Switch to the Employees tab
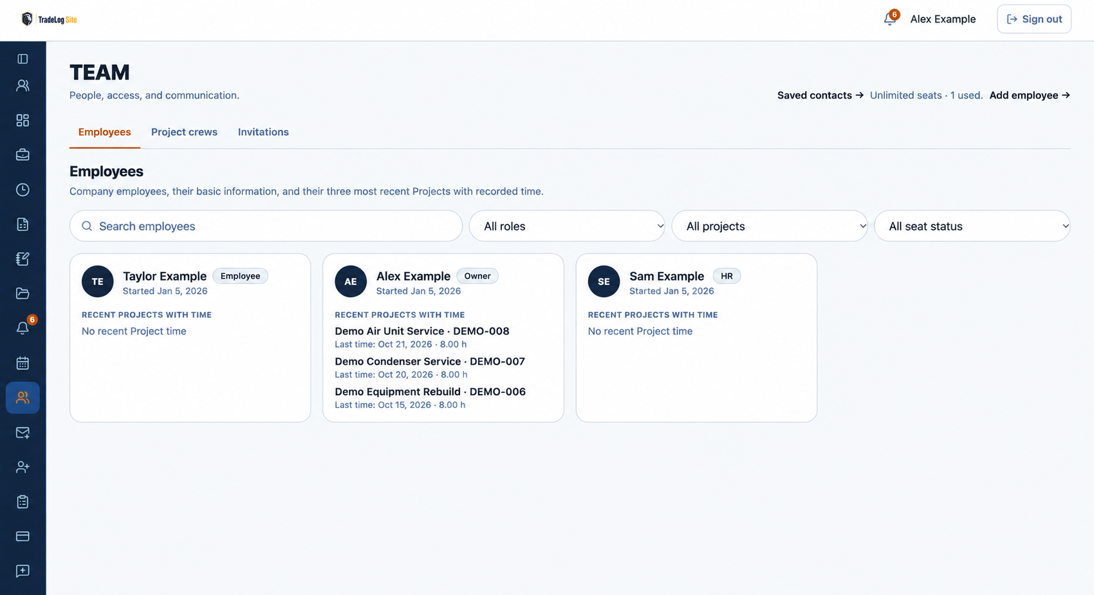 (104, 132)
